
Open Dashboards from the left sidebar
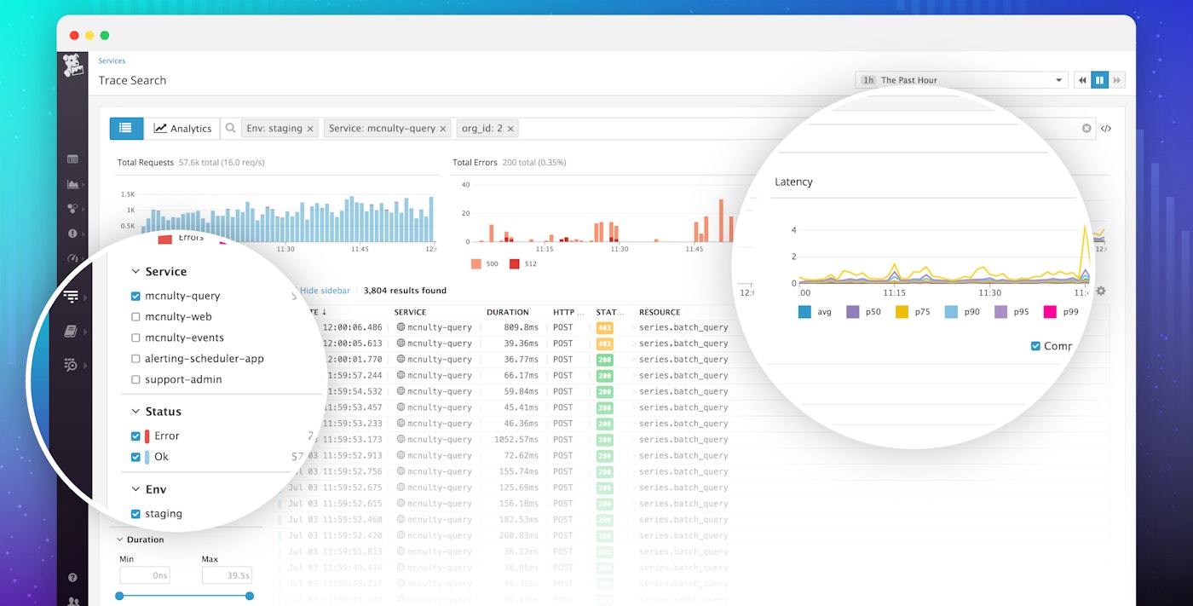tap(73, 159)
